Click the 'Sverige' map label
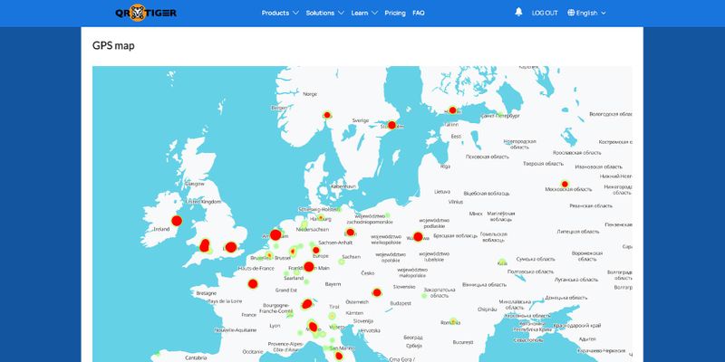 tap(361, 120)
